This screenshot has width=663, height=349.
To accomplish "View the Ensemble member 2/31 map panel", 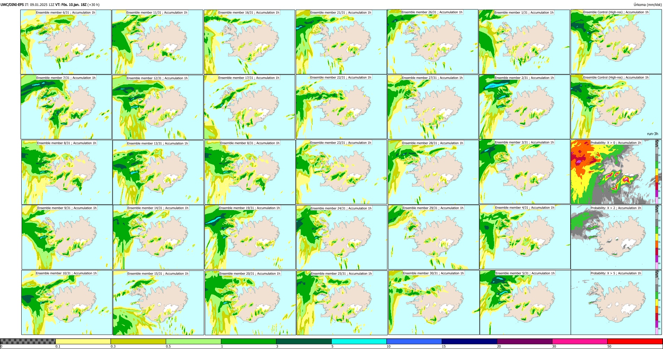I will [525, 107].
